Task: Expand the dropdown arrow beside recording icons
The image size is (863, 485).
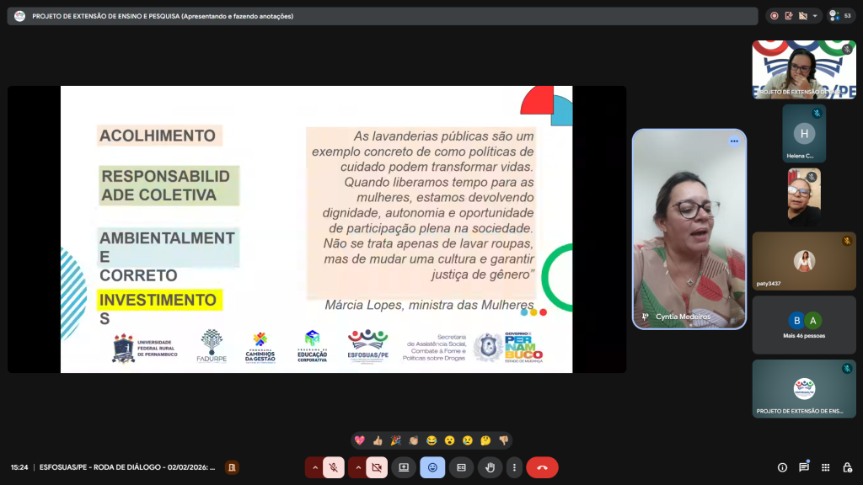Action: [x=815, y=16]
